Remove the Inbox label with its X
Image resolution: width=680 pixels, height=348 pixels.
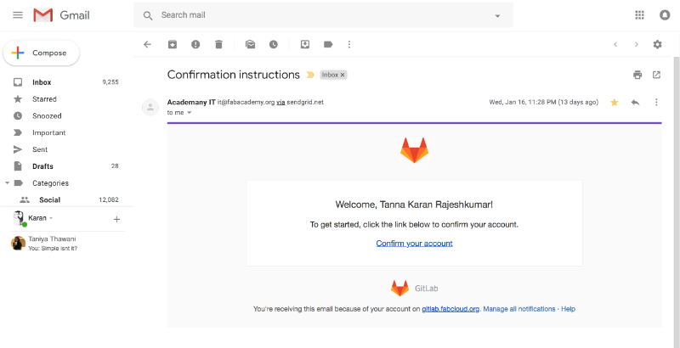pos(343,75)
